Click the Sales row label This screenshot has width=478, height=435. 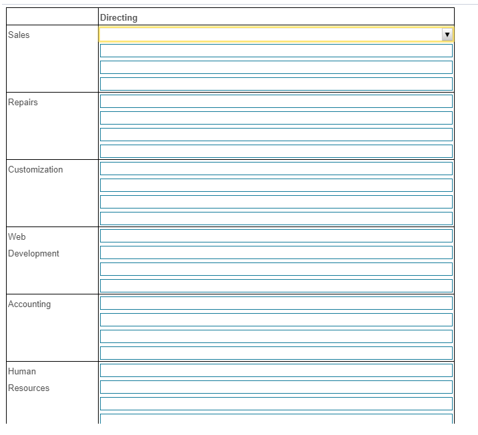(19, 35)
